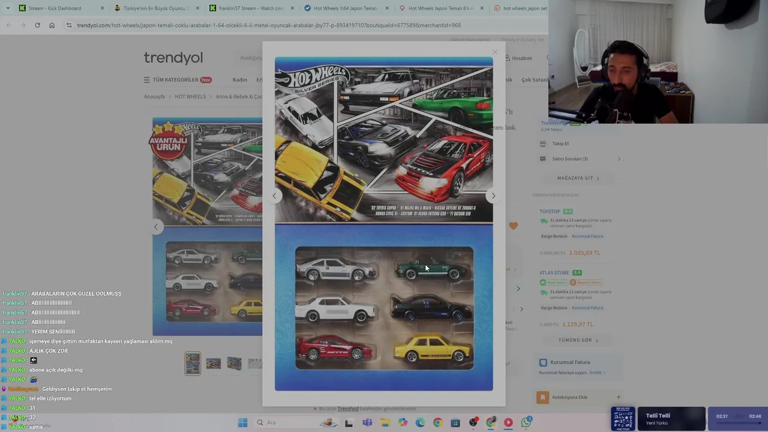The image size is (768, 432).
Task: Switch to franklin57 Stream - Watch Live tab
Action: (251, 8)
